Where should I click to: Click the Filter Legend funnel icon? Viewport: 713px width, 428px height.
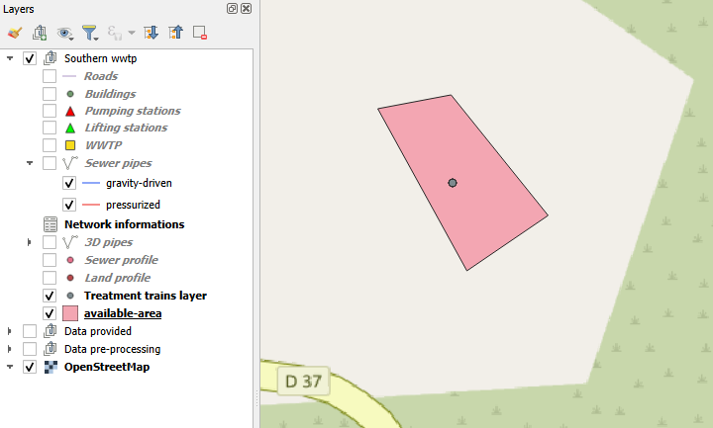[90, 33]
